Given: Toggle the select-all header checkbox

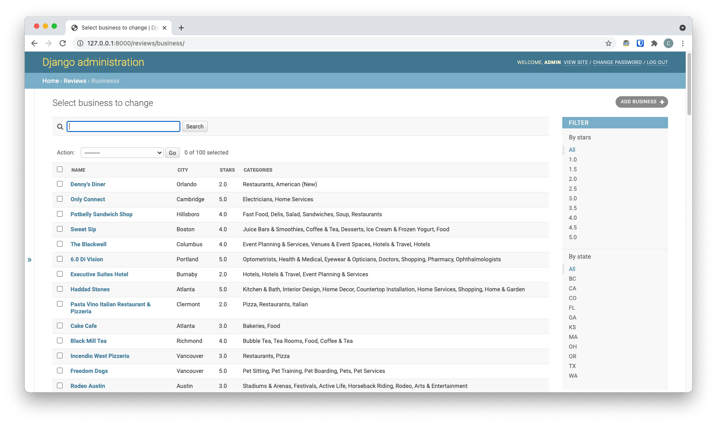Looking at the screenshot, I should point(60,169).
